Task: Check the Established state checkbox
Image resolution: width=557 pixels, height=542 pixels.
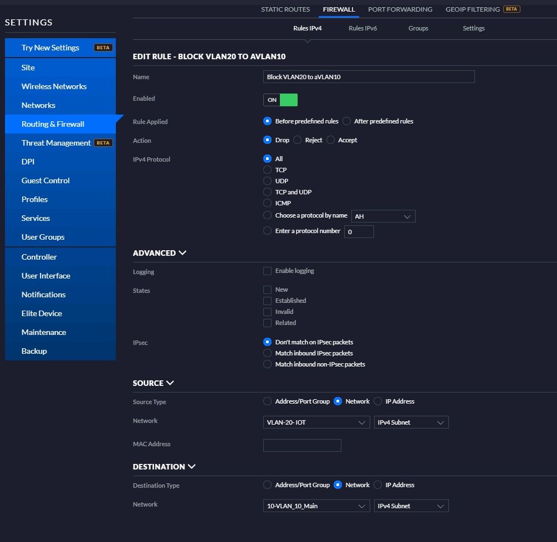Action: coord(268,301)
